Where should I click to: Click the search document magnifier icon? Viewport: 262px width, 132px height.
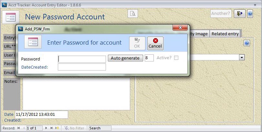(133, 14)
